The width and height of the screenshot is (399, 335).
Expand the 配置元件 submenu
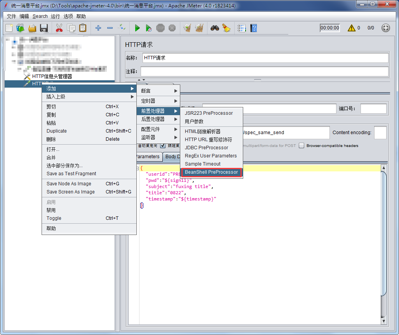(x=159, y=129)
